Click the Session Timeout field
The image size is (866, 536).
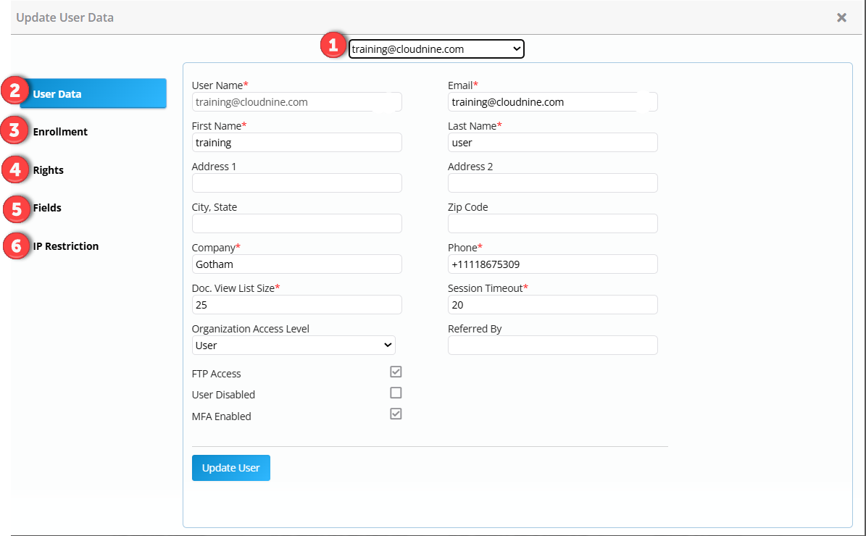coord(552,304)
